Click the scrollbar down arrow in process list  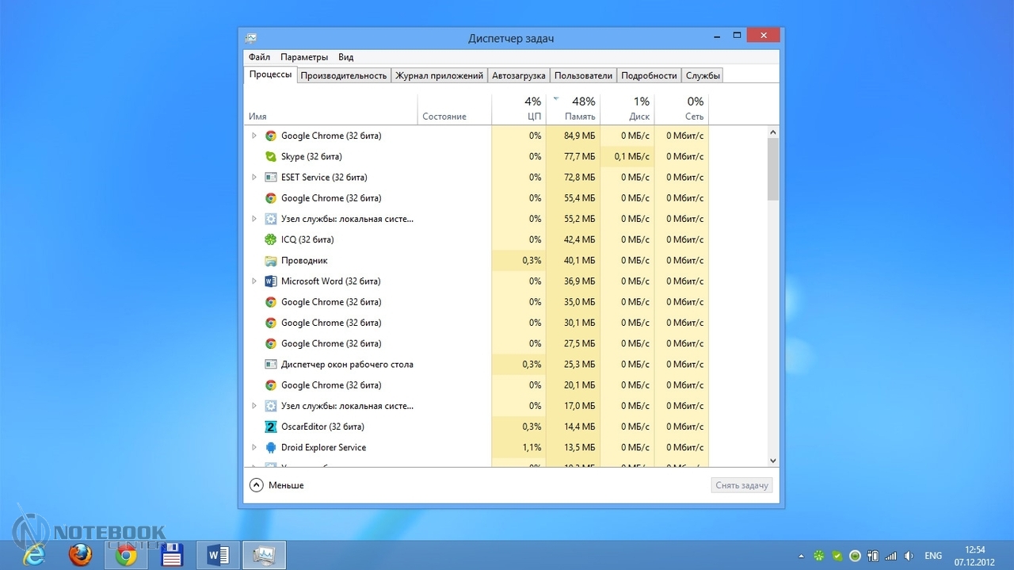coord(773,461)
